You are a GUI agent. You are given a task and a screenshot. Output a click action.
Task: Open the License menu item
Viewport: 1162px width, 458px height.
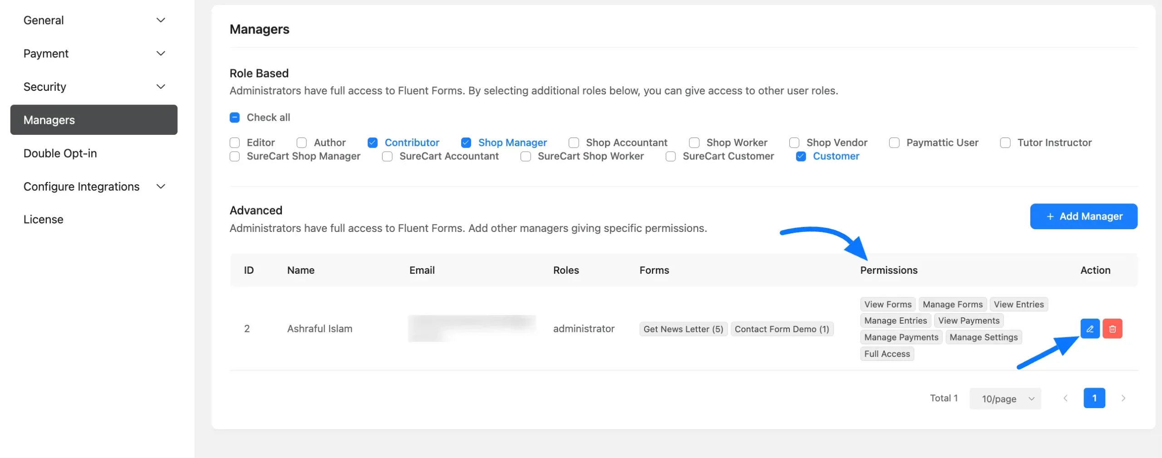(x=44, y=219)
